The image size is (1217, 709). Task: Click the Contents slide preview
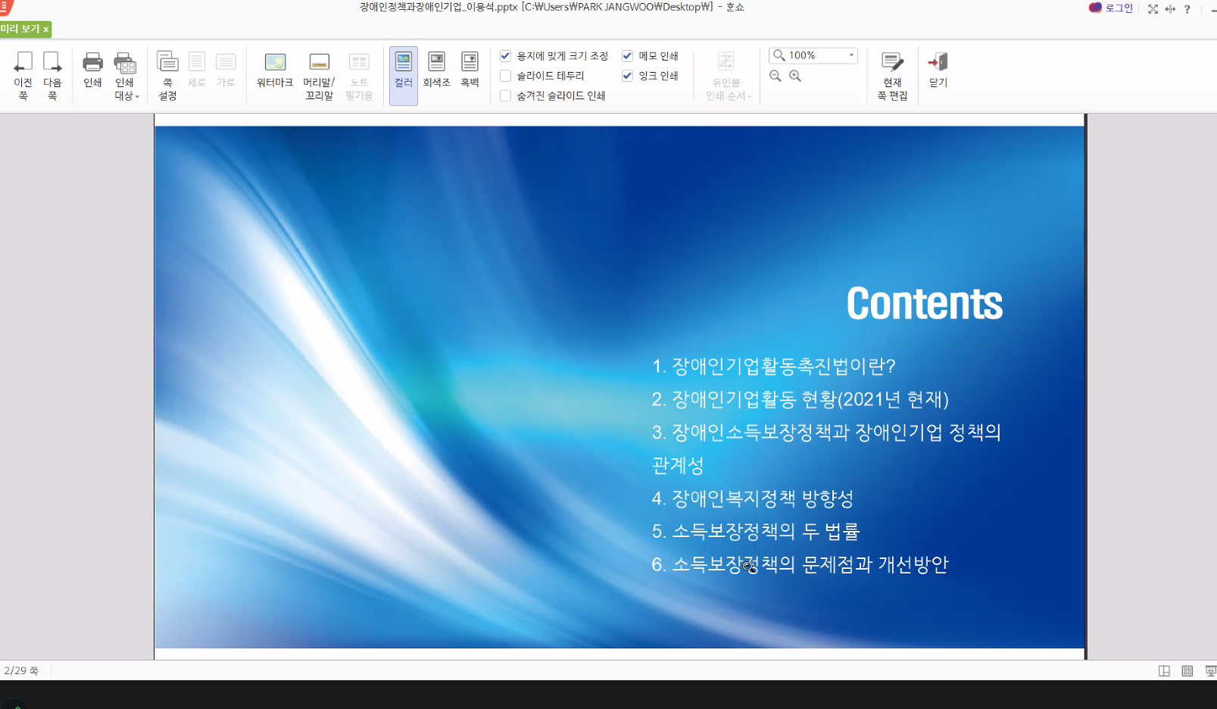[x=619, y=386]
